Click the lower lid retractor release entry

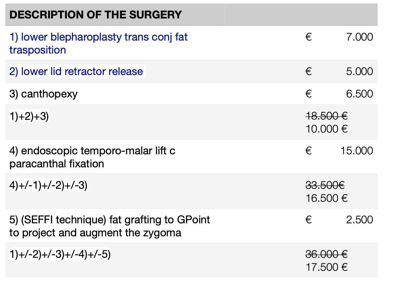coord(76,71)
